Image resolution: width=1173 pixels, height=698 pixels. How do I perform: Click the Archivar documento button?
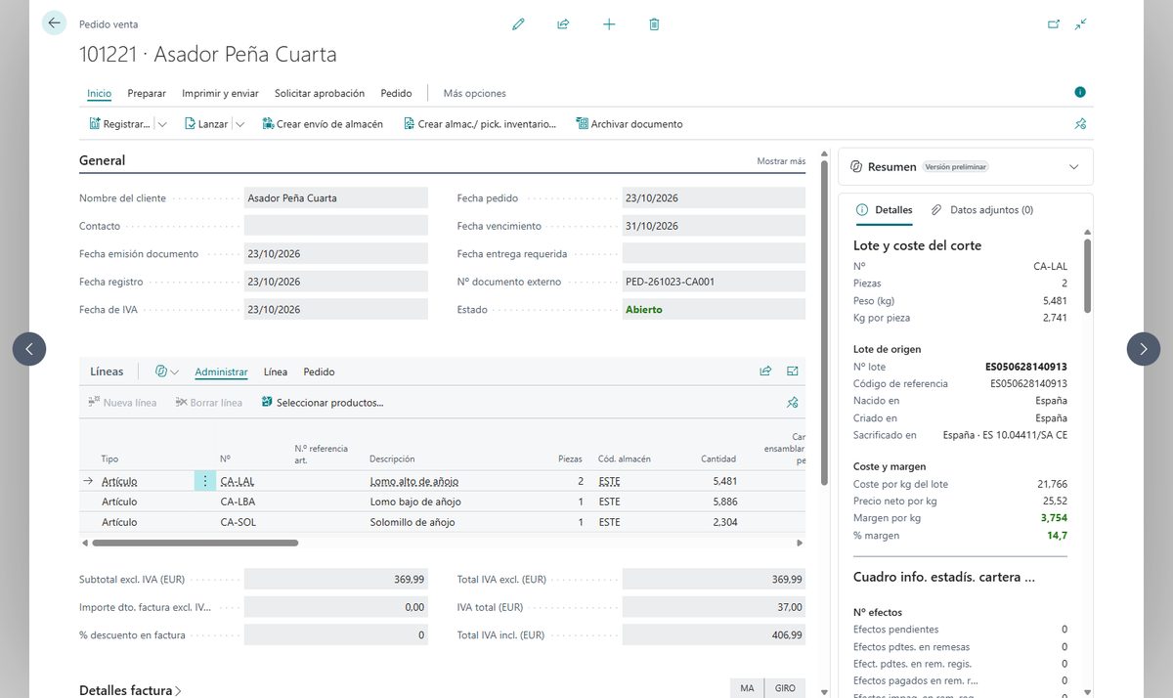click(x=630, y=124)
